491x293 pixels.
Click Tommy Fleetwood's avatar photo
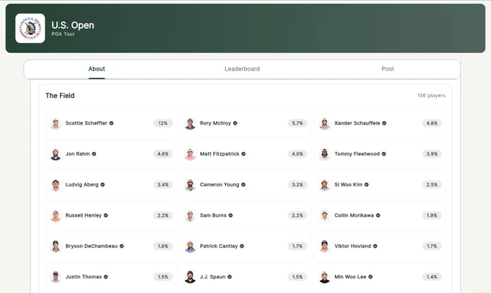click(x=324, y=154)
